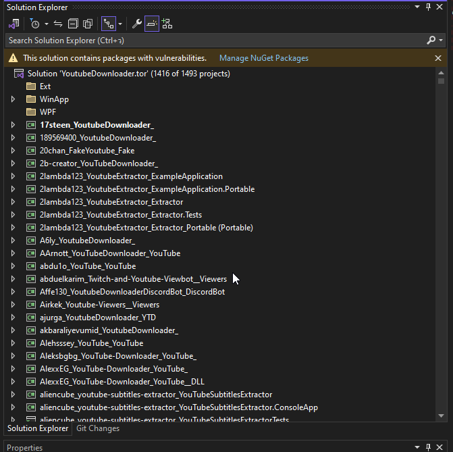
Task: Expand ajurga_YoutubeDownloader_YTD project
Action: [x=13, y=318]
